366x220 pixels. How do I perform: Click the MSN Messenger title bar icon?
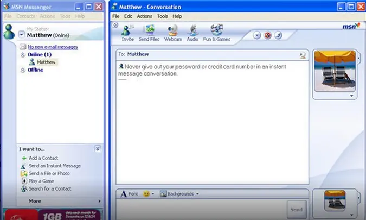[x=7, y=7]
